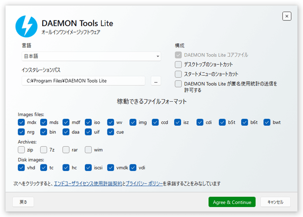Click the 戻る back button

[x=23, y=202]
